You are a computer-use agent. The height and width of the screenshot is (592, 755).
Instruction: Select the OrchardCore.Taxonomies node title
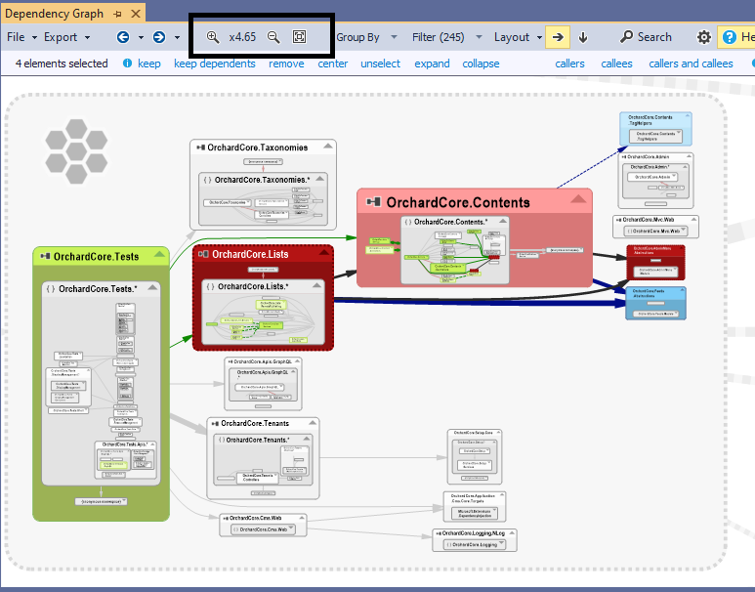(x=257, y=148)
